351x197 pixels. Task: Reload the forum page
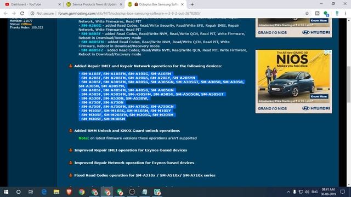[22, 13]
